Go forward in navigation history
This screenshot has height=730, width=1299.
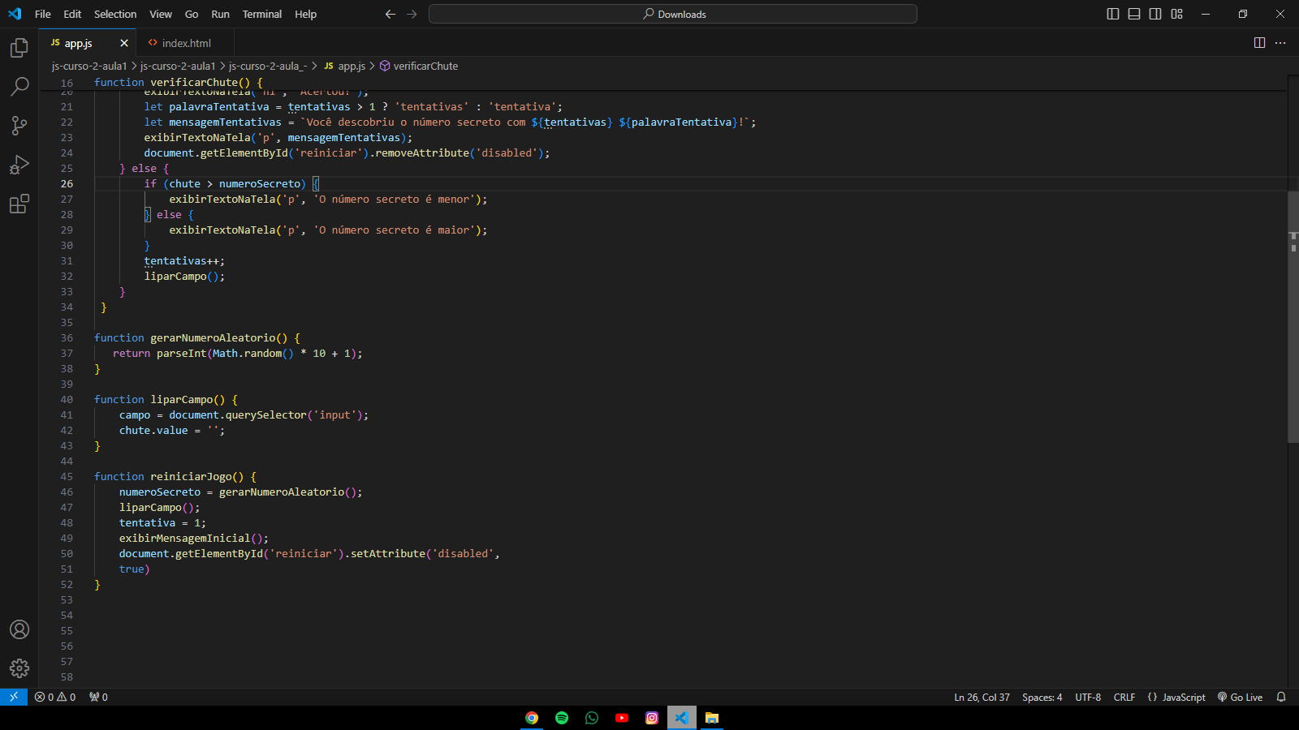tap(412, 14)
